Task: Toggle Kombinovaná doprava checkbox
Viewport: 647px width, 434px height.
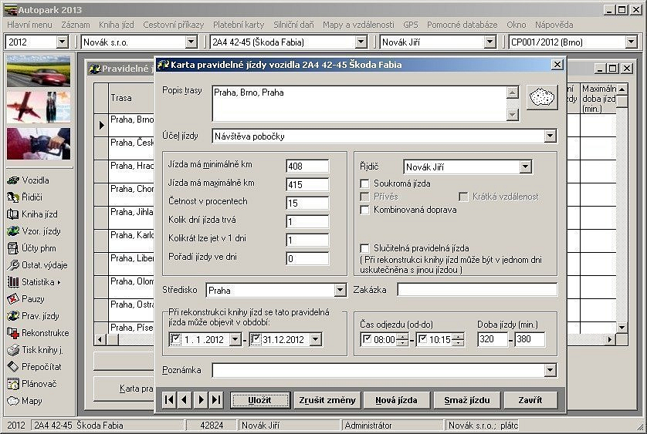Action: [x=366, y=210]
